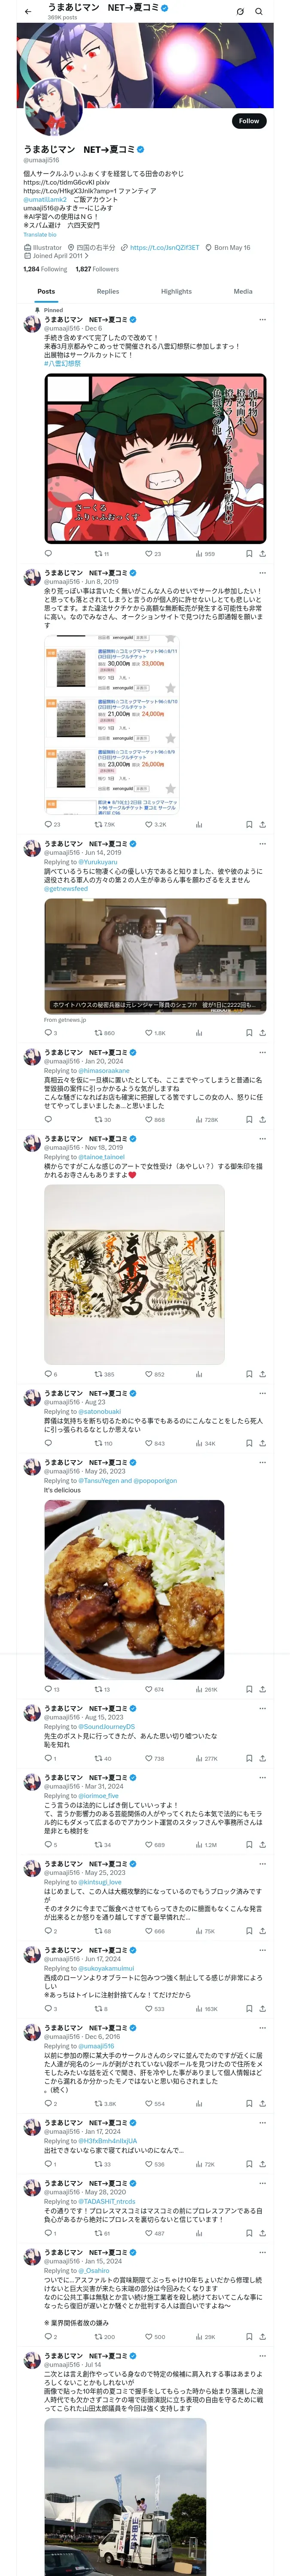This screenshot has height=2576, width=290.
Task: Open the fried chicken photo
Action: [x=134, y=1589]
